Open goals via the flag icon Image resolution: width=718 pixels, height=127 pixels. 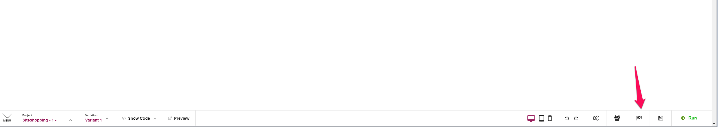[639, 118]
